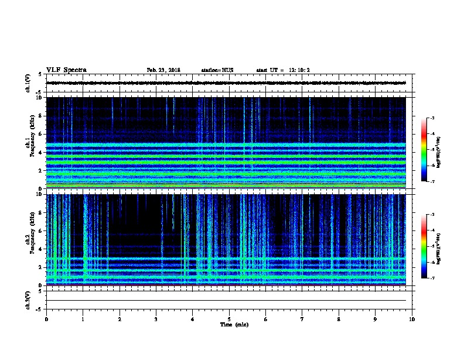This screenshot has height=358, width=464.
Task: Click the time axis tick 7
Action: (x=302, y=319)
